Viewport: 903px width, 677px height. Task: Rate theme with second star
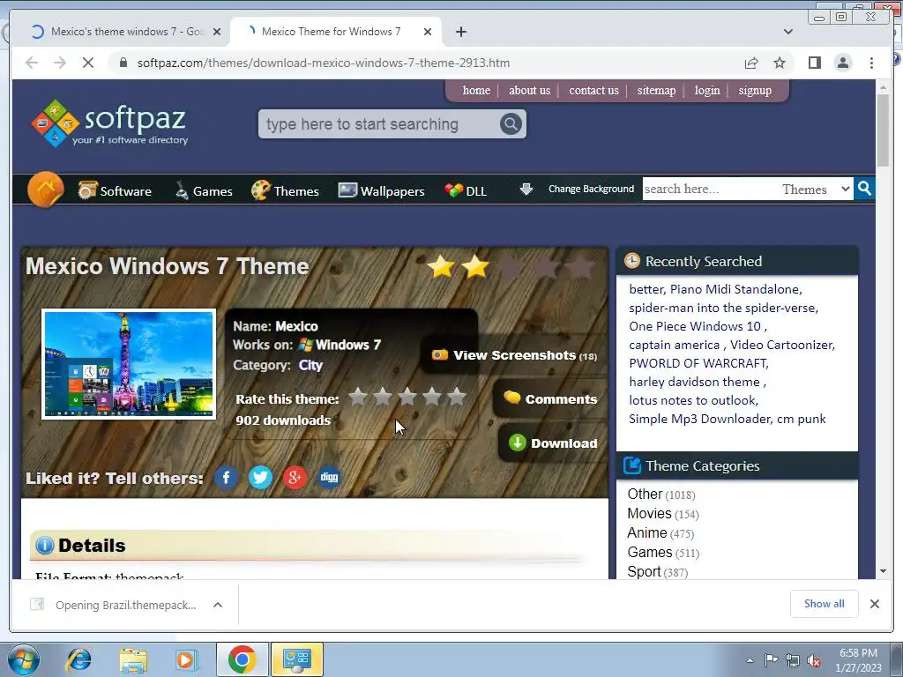pyautogui.click(x=383, y=397)
